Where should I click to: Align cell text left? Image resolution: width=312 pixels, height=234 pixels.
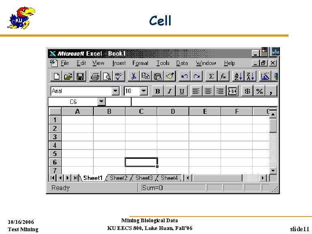pos(196,91)
